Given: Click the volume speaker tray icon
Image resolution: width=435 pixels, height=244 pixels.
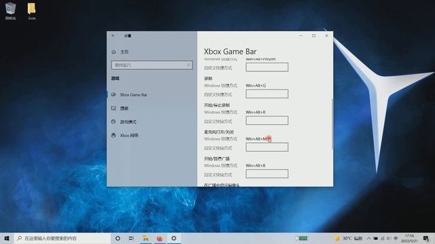Looking at the screenshot, I should tap(389, 238).
